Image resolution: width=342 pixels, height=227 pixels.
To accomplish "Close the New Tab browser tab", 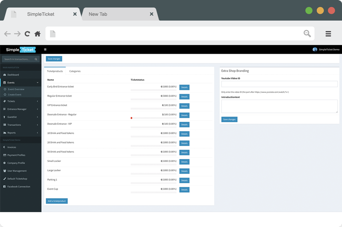I will click(152, 14).
